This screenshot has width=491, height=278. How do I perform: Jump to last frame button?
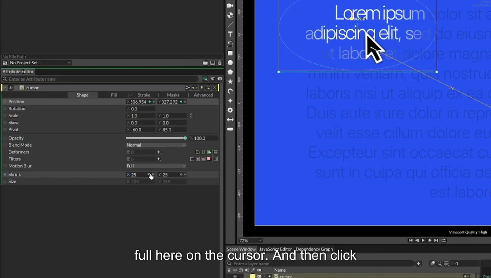(x=436, y=240)
